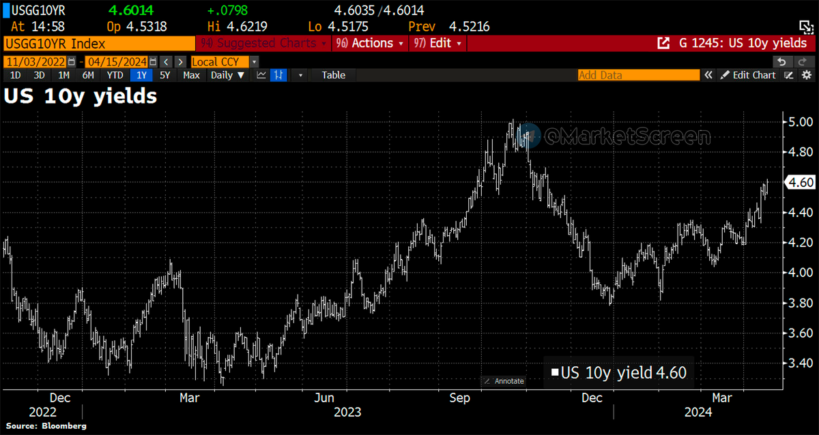Select the bar (OHLC) chart type
The image size is (819, 435).
point(279,75)
